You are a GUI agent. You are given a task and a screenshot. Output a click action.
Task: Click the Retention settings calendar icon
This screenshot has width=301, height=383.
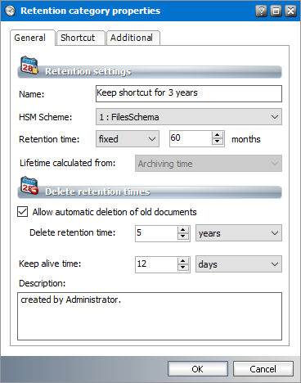(29, 65)
